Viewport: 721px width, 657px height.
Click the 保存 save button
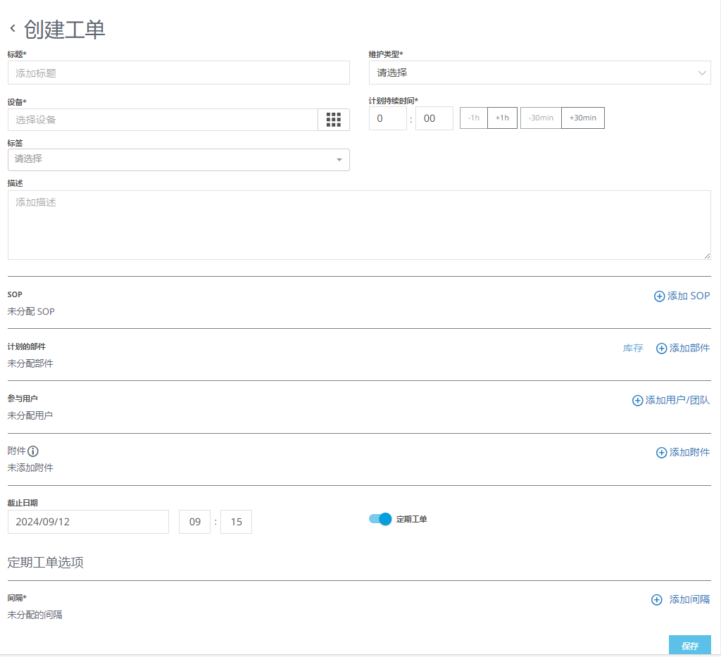pos(689,645)
